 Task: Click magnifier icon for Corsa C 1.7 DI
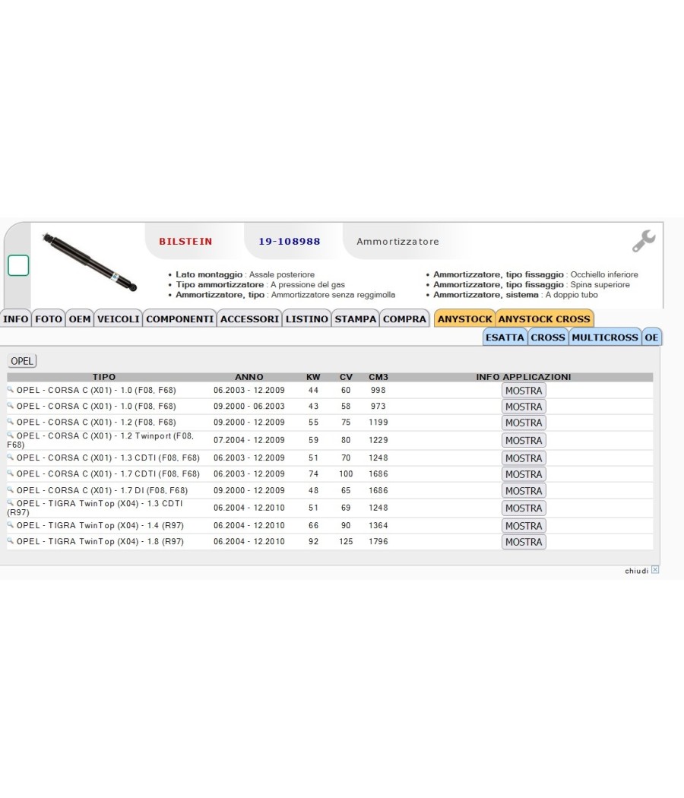point(10,489)
